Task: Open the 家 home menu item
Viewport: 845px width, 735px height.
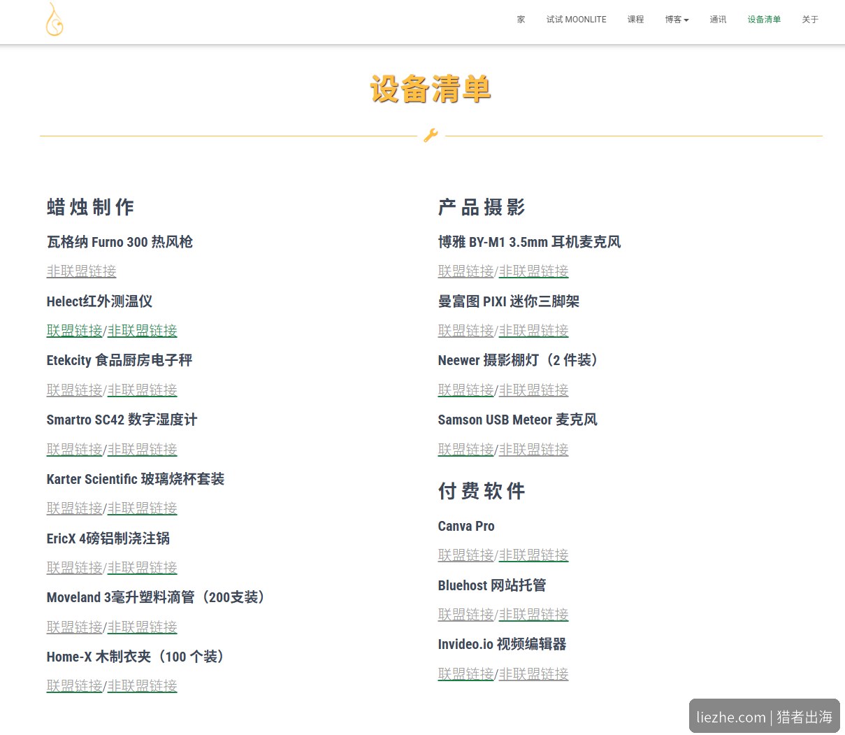Action: click(x=521, y=20)
